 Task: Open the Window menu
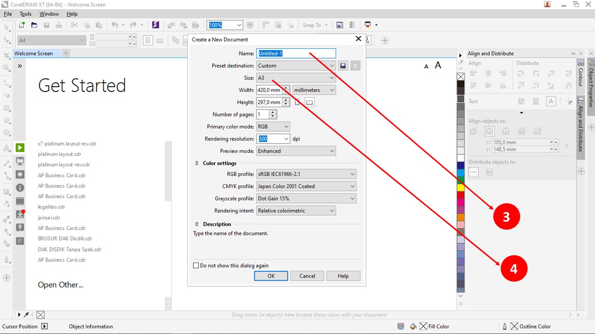(49, 14)
